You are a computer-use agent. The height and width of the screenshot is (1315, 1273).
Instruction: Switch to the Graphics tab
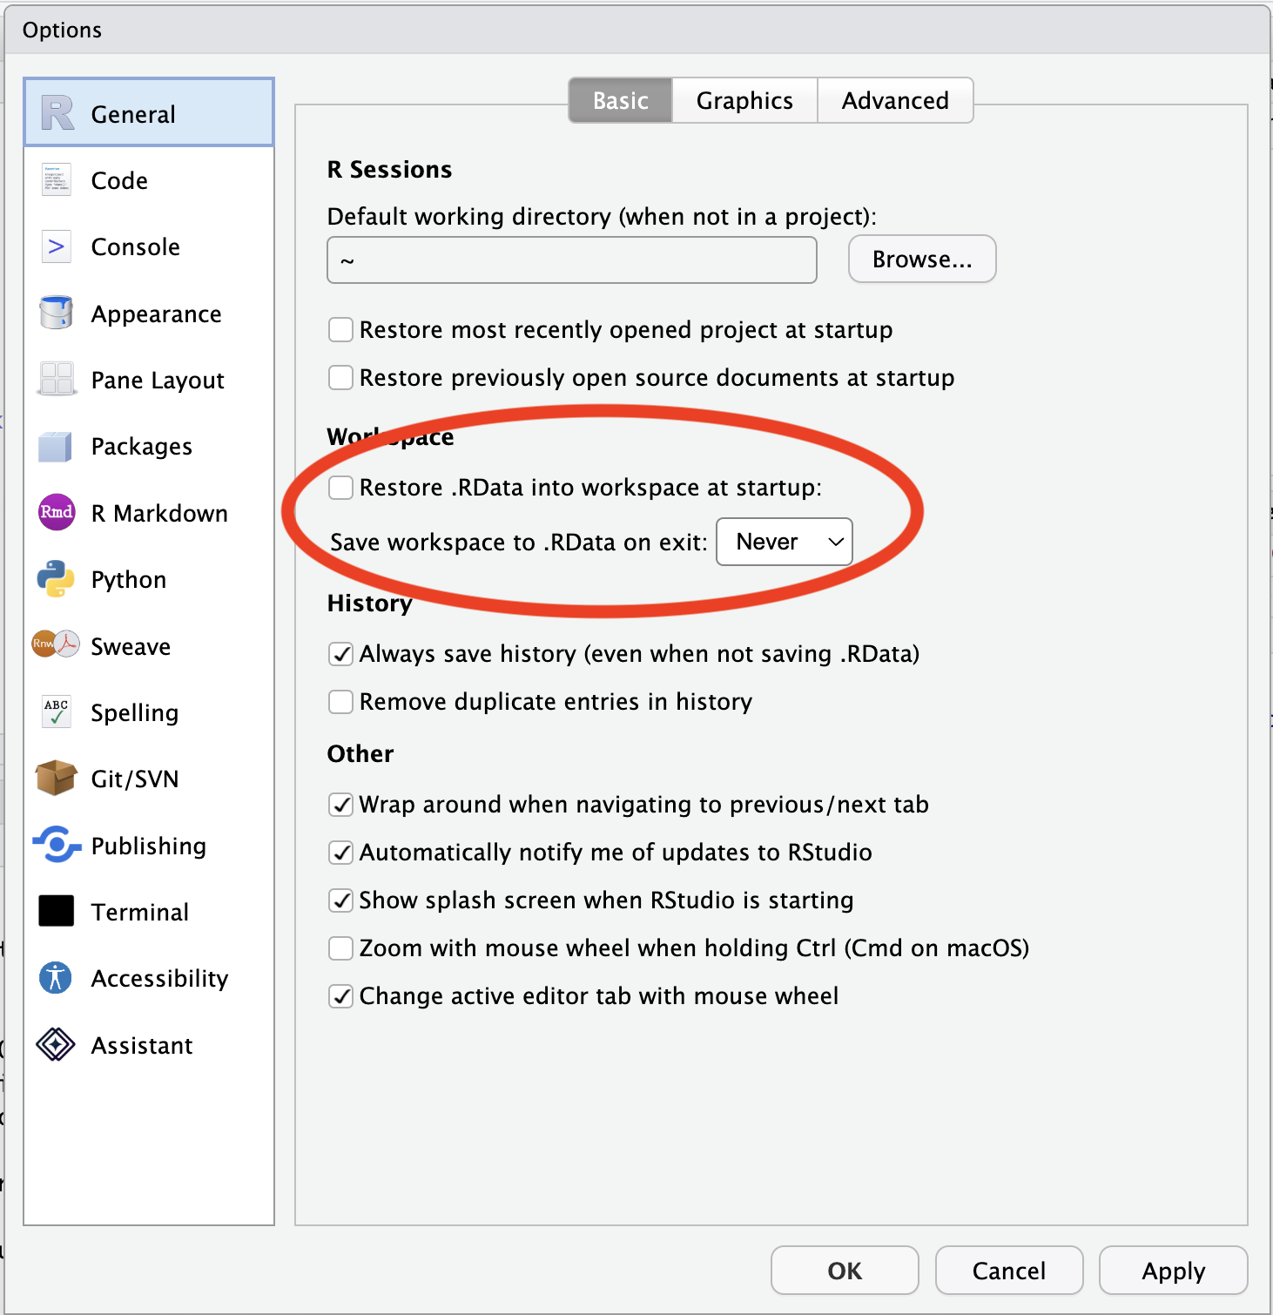click(x=744, y=100)
